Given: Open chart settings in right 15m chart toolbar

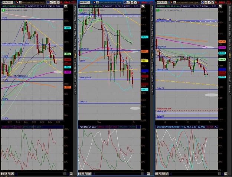Looking at the screenshot, I should (203, 2).
